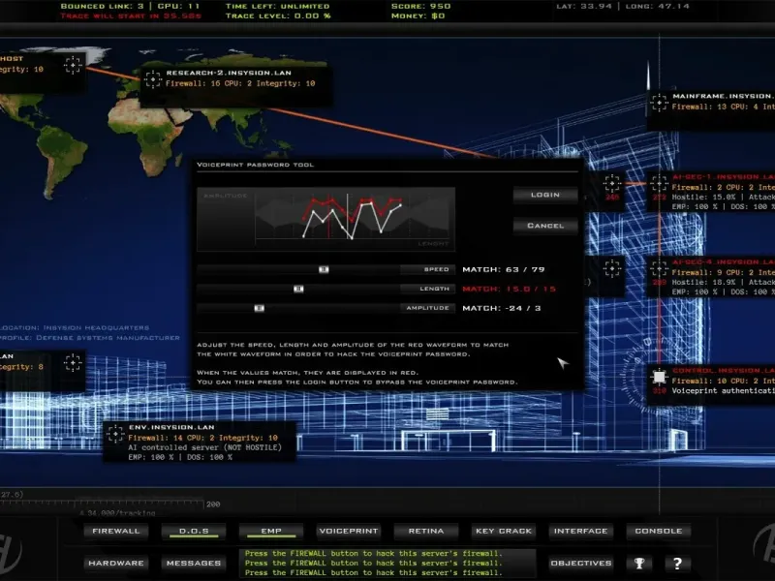Click the waveform graph display

325,219
